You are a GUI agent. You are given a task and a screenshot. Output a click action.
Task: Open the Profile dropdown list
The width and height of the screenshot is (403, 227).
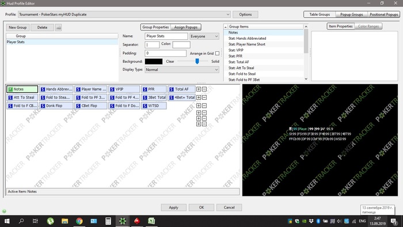(x=124, y=14)
